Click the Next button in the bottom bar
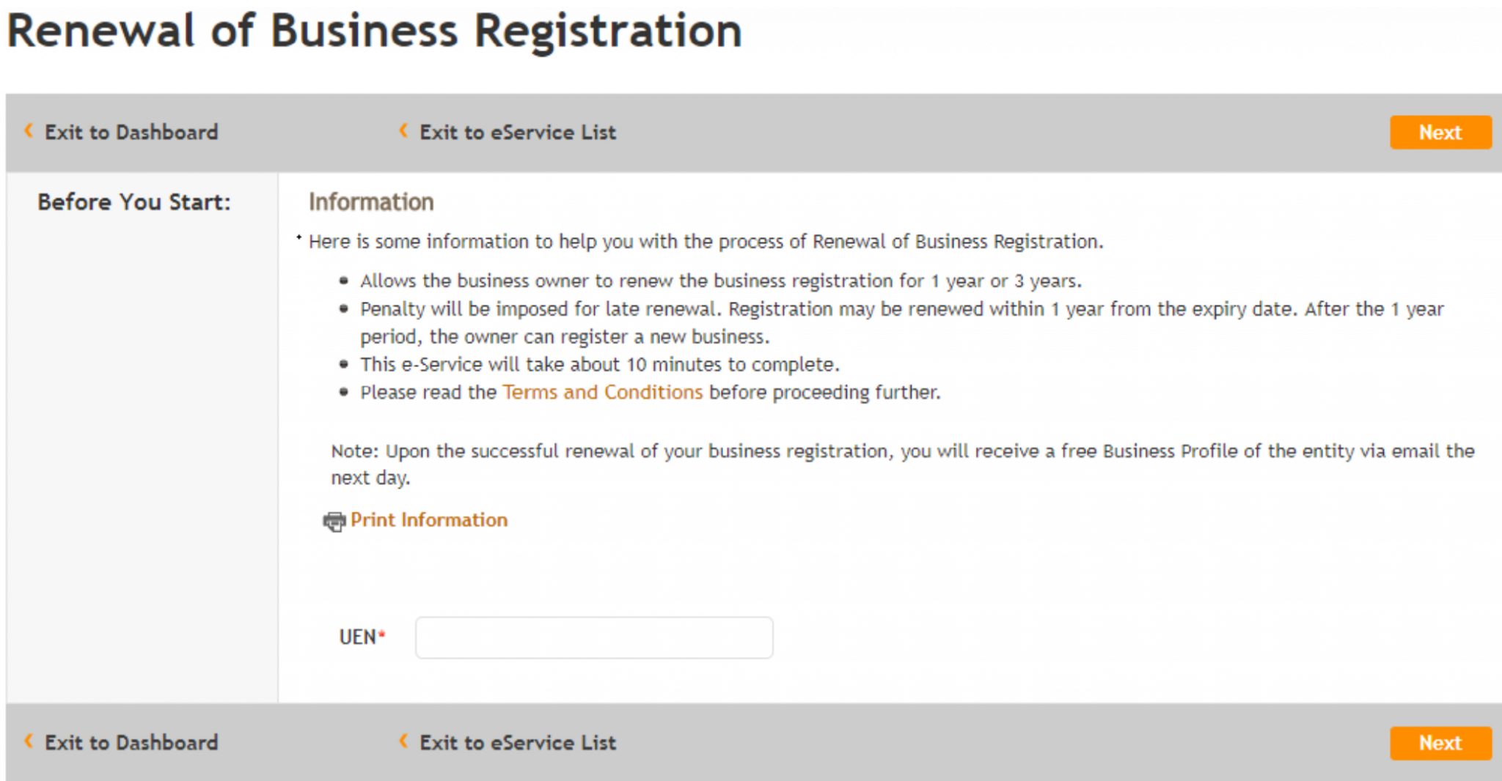 [1440, 743]
